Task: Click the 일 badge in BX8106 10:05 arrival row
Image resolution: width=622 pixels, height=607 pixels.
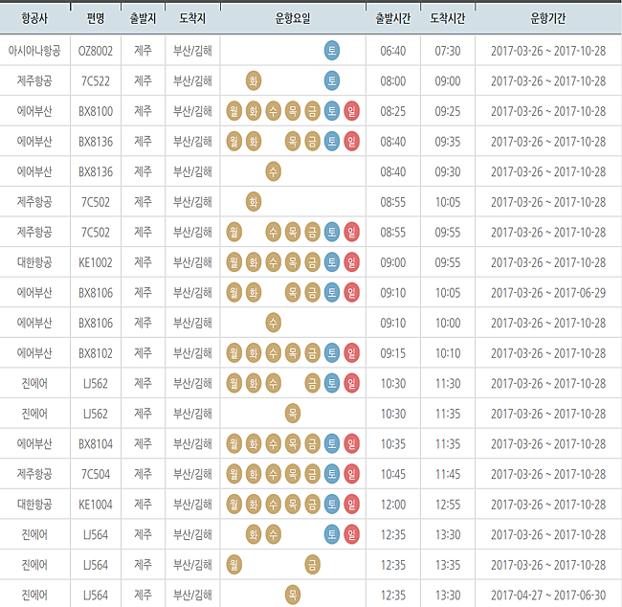Action: pos(351,293)
